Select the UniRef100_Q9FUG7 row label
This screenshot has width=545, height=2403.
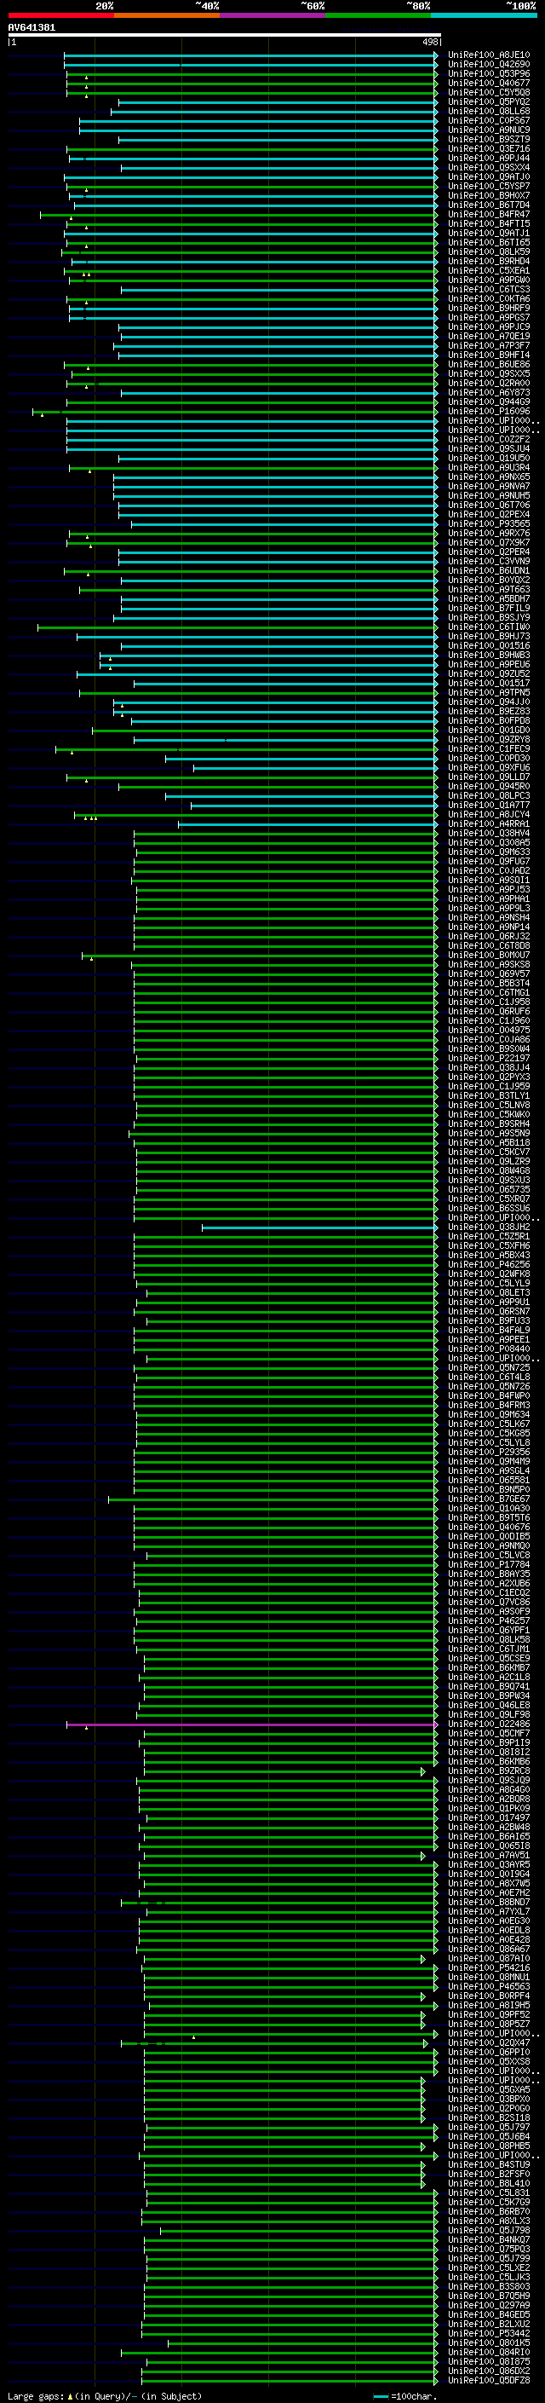pyautogui.click(x=489, y=861)
